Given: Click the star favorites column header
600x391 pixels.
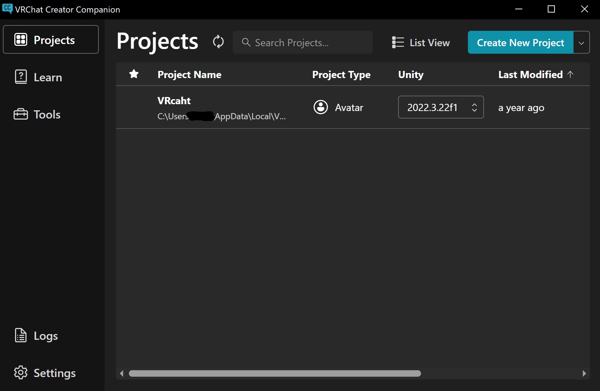Looking at the screenshot, I should coord(134,74).
